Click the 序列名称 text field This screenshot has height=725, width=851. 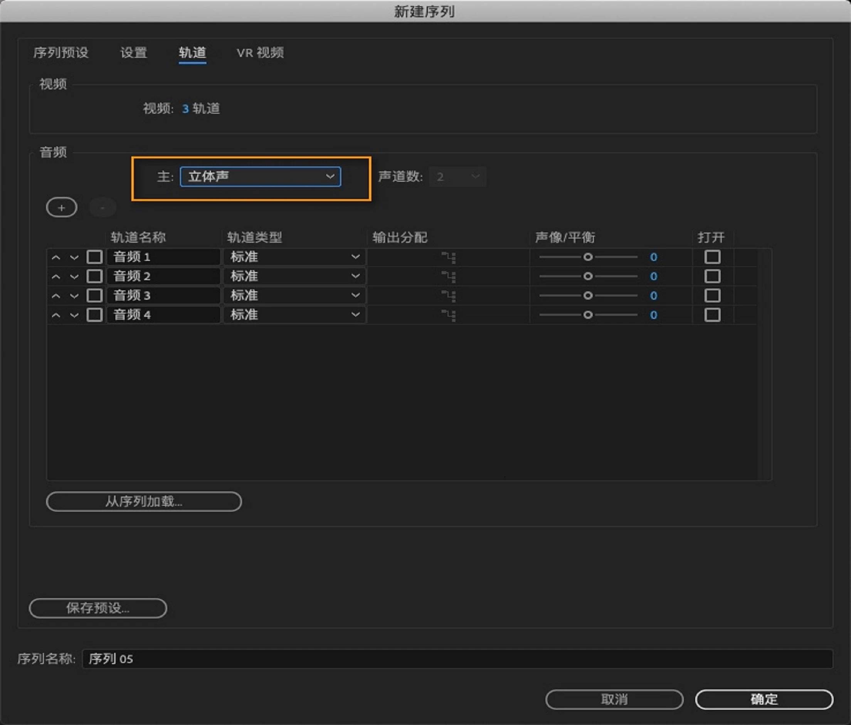(x=457, y=659)
